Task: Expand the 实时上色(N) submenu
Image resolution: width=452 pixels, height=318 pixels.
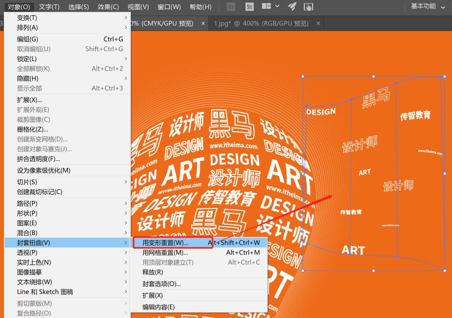Action: pyautogui.click(x=68, y=263)
